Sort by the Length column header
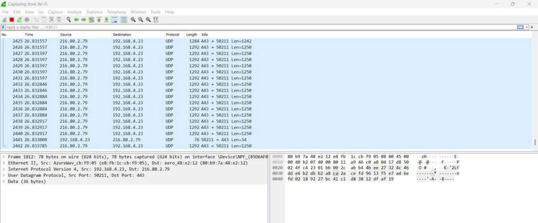538x223 pixels. pos(192,35)
